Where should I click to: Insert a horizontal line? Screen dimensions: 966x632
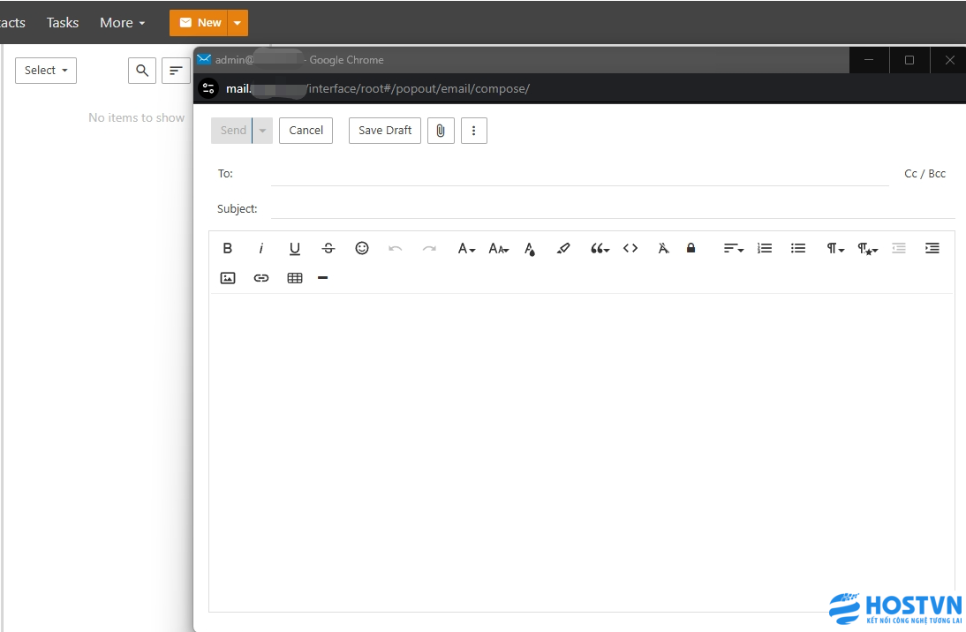click(323, 278)
